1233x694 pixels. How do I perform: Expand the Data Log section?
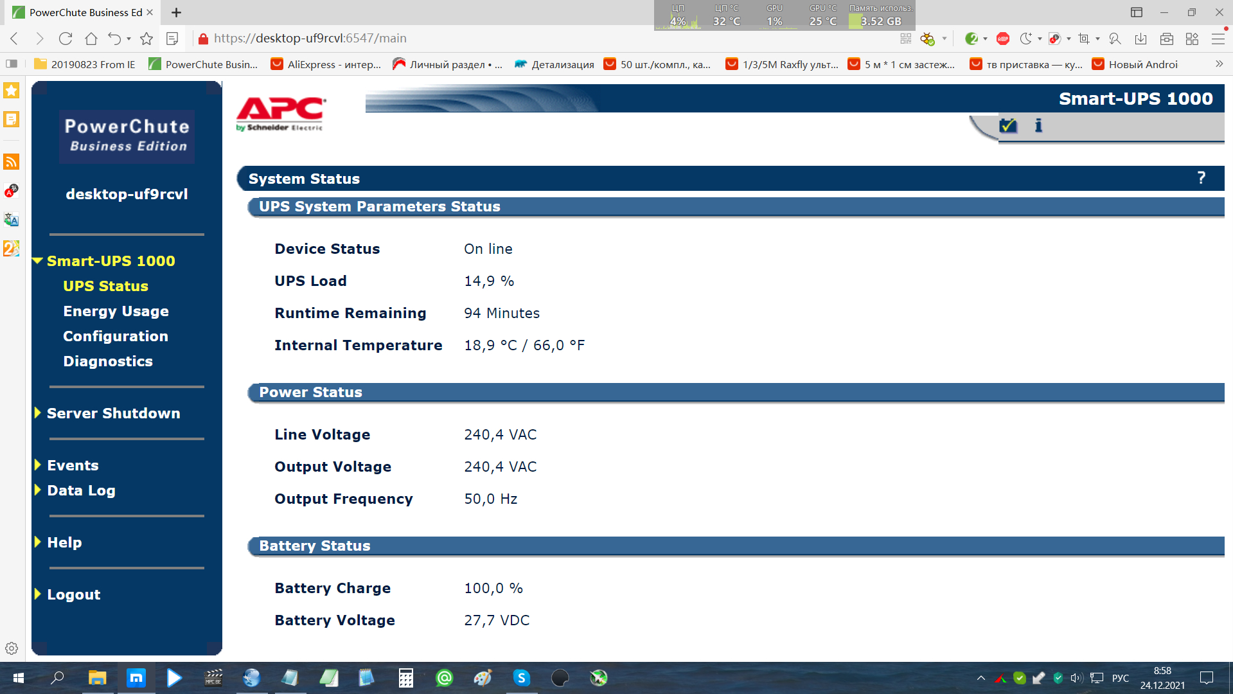[x=38, y=490]
